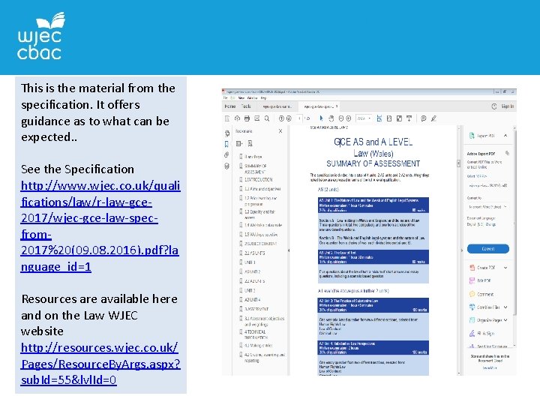The height and width of the screenshot is (405, 540).
Task: Open the Layers side panel icon
Action: pos(226,166)
